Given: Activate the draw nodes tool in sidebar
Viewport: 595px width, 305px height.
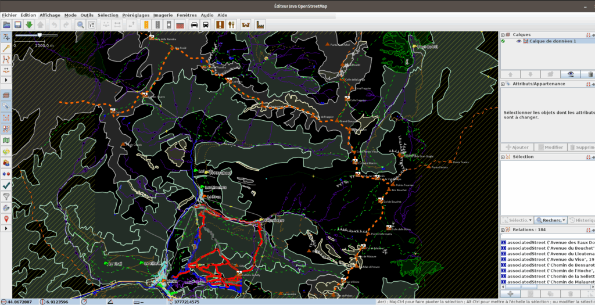Looking at the screenshot, I should [x=6, y=48].
